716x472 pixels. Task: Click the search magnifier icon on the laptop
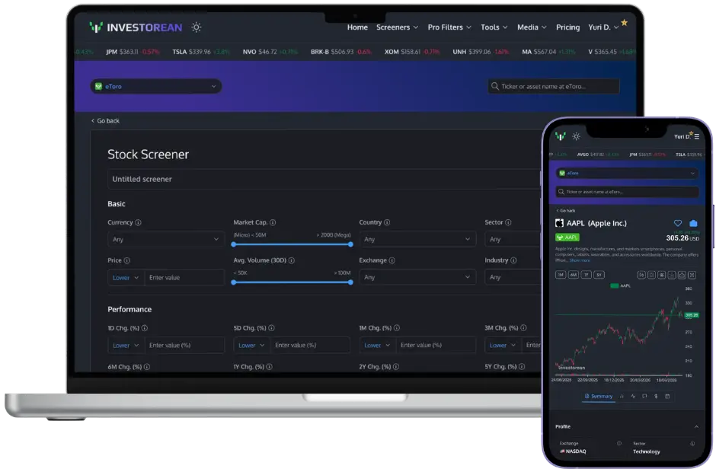tap(494, 86)
